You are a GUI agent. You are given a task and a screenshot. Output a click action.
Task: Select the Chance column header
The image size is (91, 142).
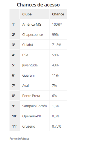coord(58,14)
